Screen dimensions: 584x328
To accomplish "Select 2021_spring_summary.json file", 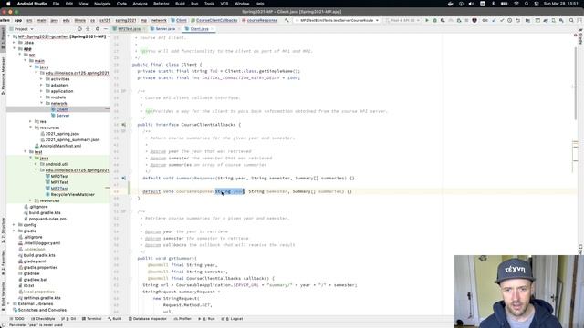I will pyautogui.click(x=72, y=139).
